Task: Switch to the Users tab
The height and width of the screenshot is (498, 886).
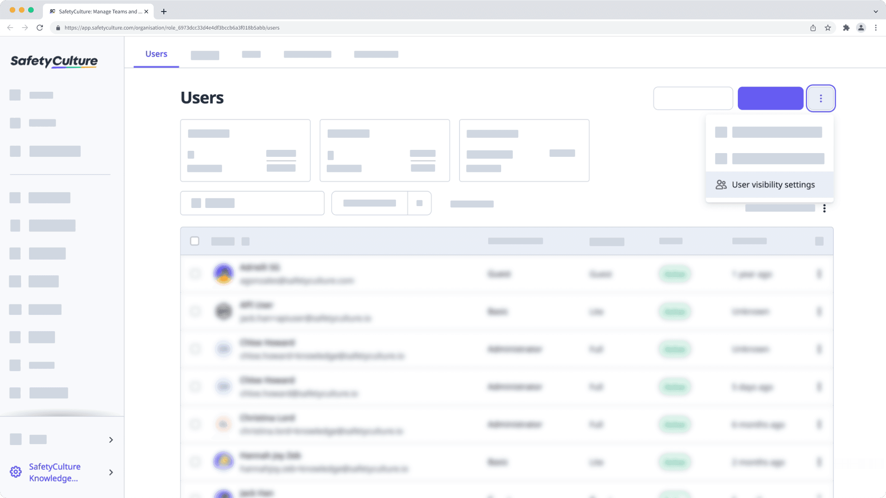Action: pyautogui.click(x=156, y=53)
